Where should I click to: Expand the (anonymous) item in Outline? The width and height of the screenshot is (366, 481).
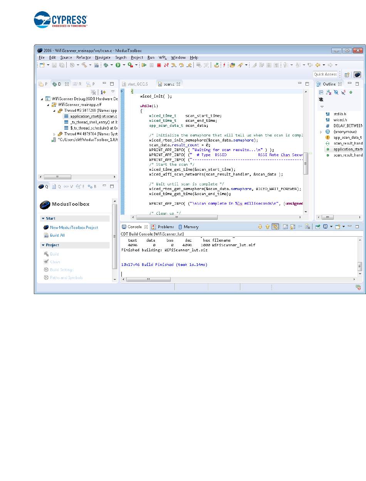(321, 131)
